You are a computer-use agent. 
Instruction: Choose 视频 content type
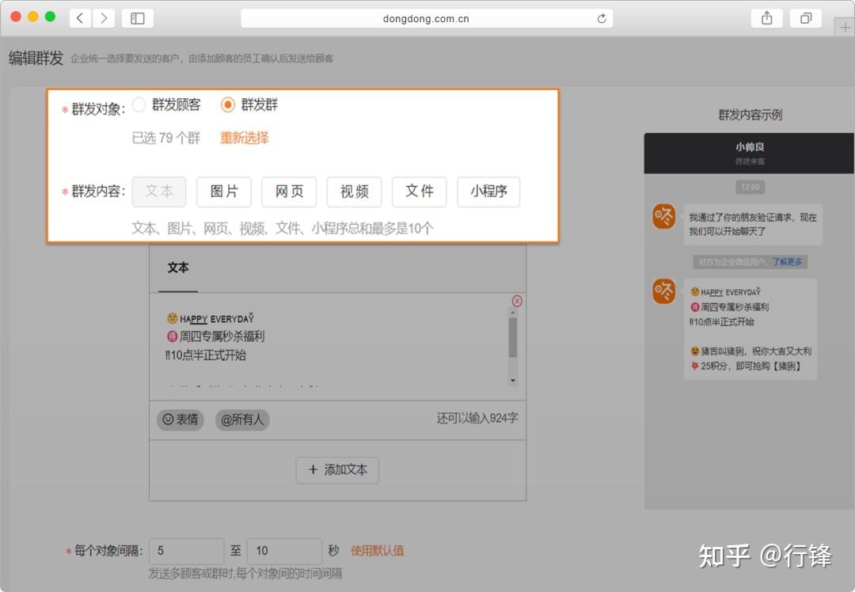tap(354, 192)
